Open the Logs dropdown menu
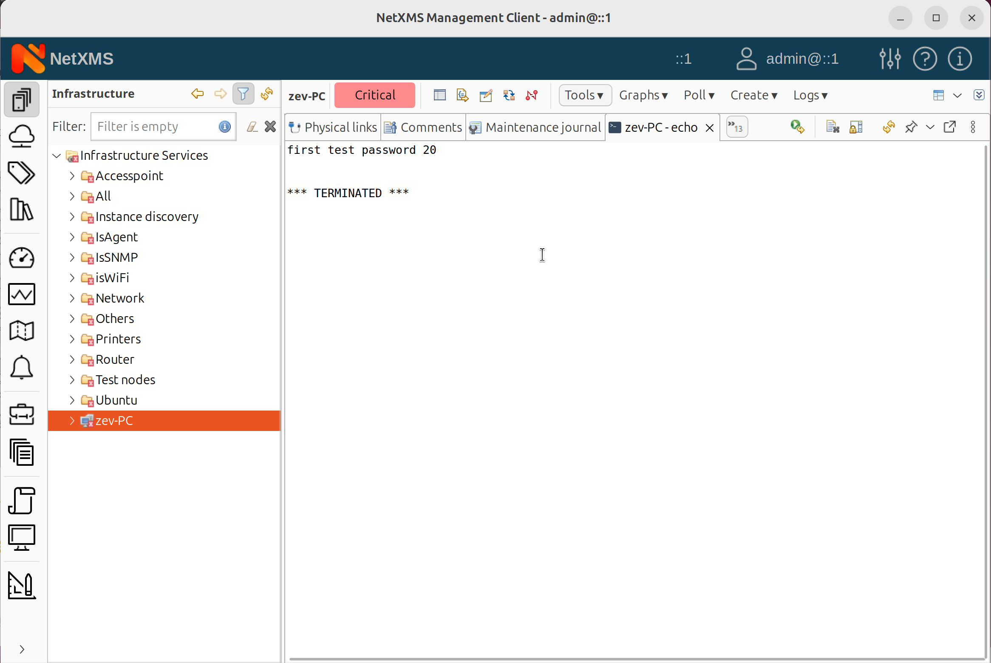This screenshot has width=991, height=663. coord(810,95)
